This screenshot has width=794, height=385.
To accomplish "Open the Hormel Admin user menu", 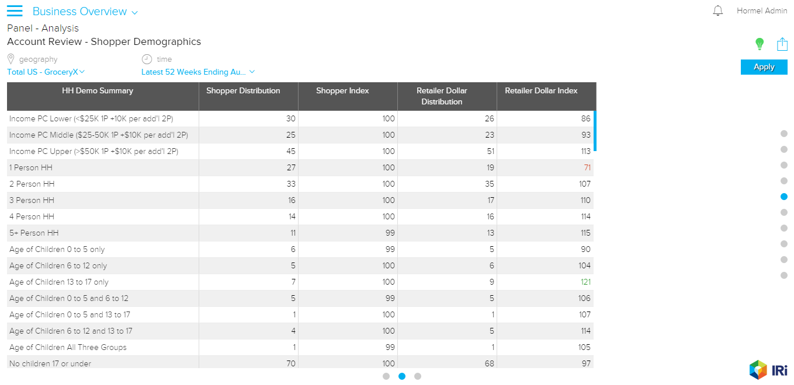I will tap(762, 11).
